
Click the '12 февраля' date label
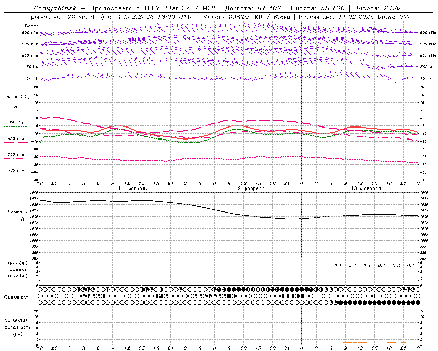pos(249,189)
